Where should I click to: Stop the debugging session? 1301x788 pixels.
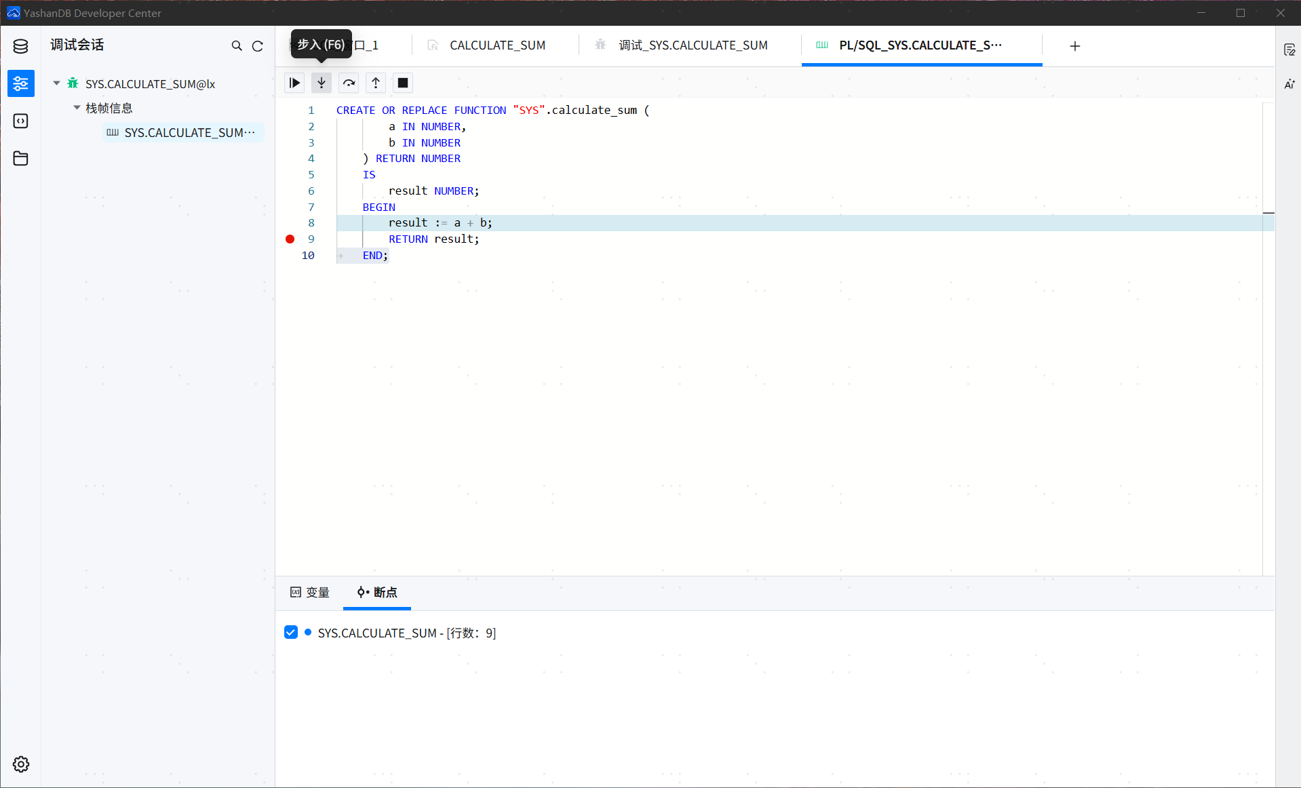(x=403, y=83)
